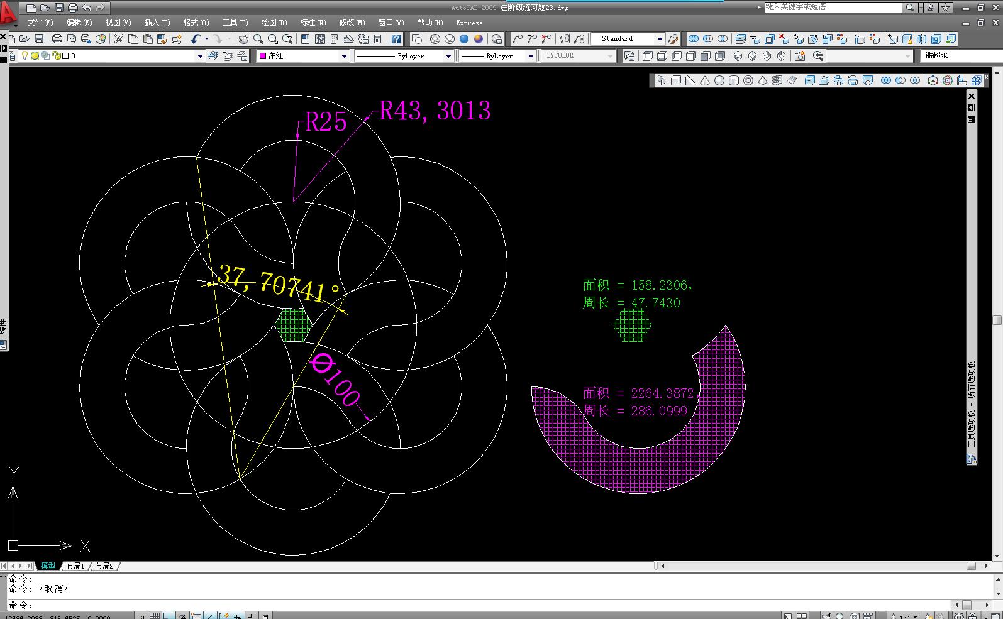Click the green text 面积 = 158.2306

[x=637, y=285]
